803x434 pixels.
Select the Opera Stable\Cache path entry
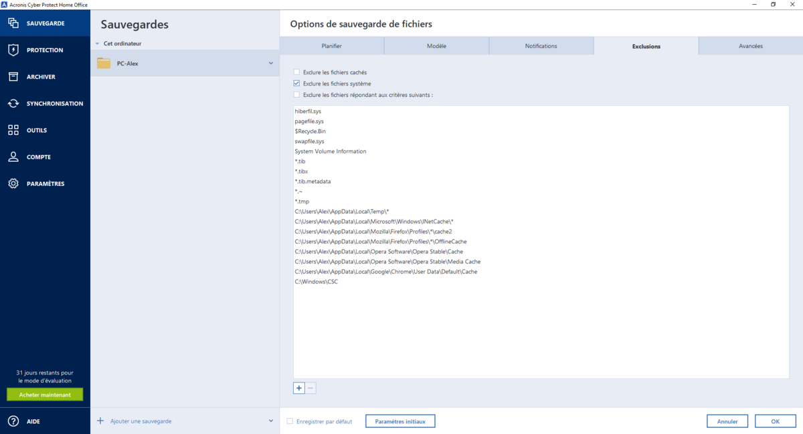pyautogui.click(x=379, y=251)
